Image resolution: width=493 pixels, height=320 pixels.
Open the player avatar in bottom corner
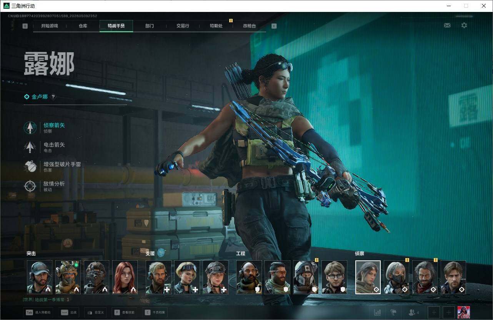[x=463, y=313]
